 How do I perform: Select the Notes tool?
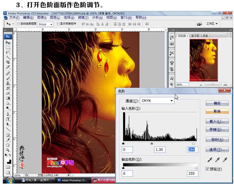(x=8, y=135)
